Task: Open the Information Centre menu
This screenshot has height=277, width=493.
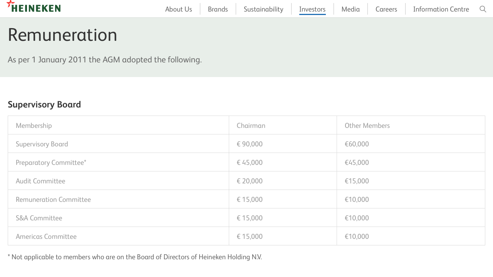Action: tap(441, 9)
